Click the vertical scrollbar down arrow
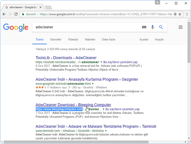The height and width of the screenshot is (144, 191). point(189,138)
